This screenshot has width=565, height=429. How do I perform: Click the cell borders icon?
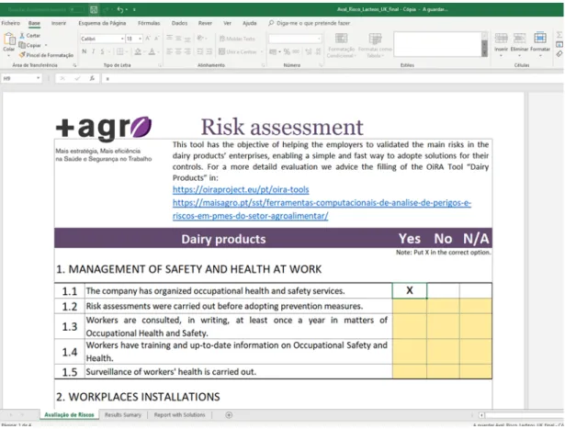(x=120, y=51)
